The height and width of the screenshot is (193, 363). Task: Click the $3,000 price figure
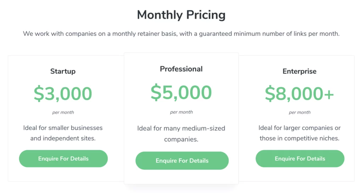pos(63,93)
